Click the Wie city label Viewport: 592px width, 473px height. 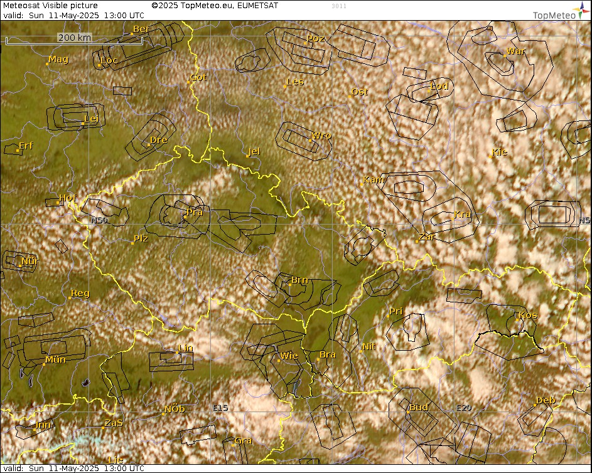point(289,356)
